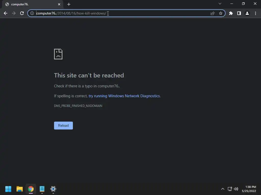Open the Extensions puzzle icon
Viewport: 261px width, 195px height.
pyautogui.click(x=231, y=13)
